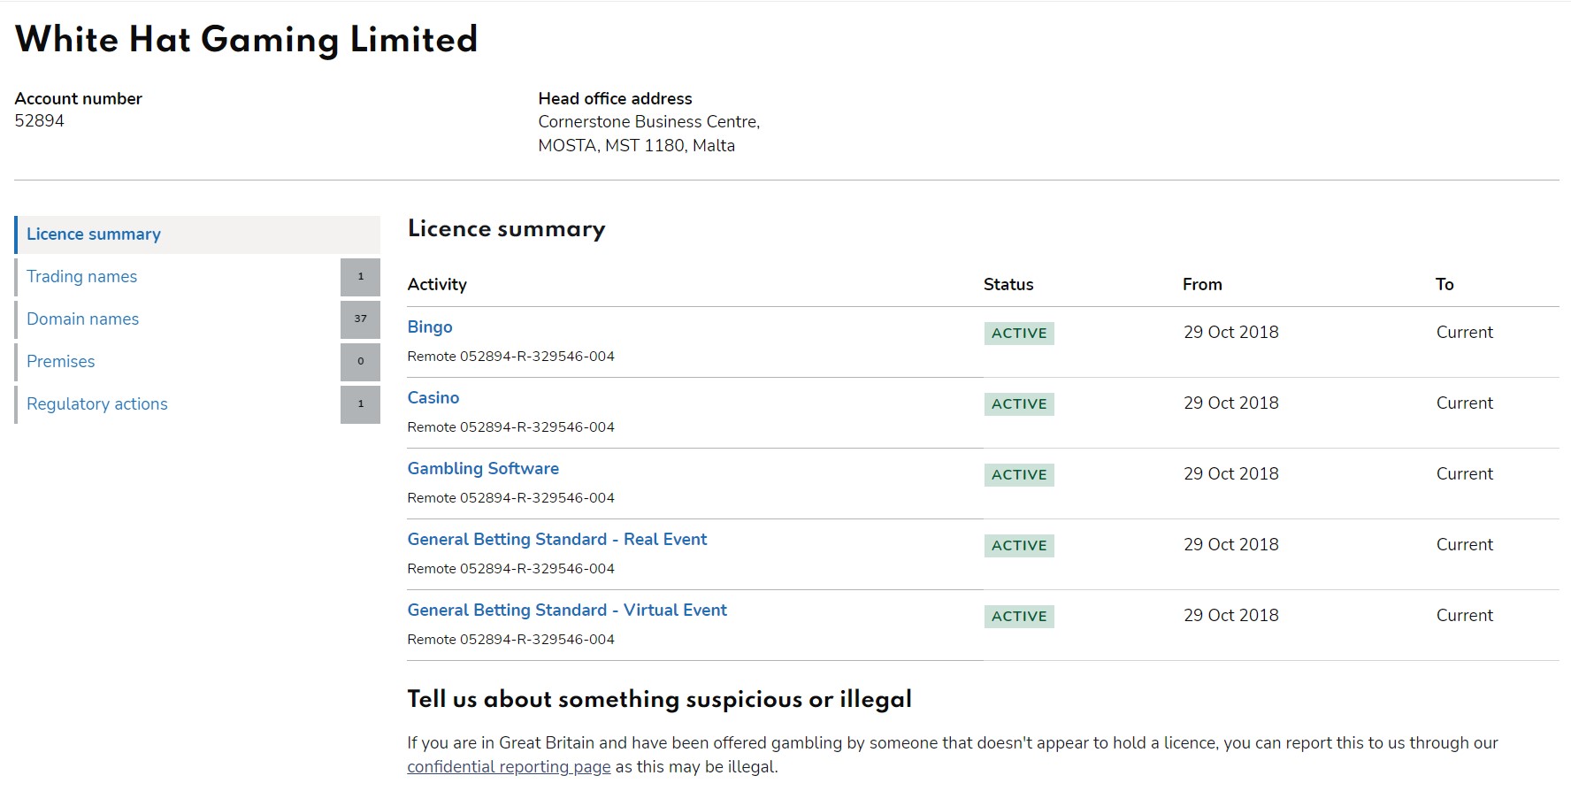Click Current in the Gambling Software row

[1465, 474]
